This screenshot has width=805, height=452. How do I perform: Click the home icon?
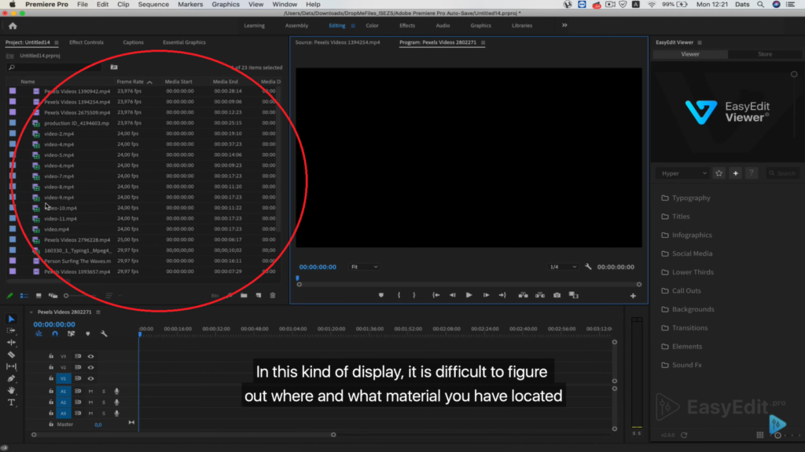(x=13, y=26)
